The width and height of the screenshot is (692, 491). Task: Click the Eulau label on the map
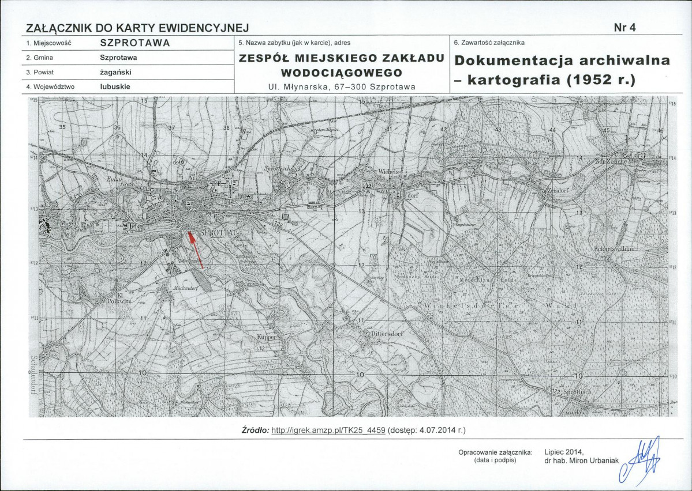coord(114,179)
